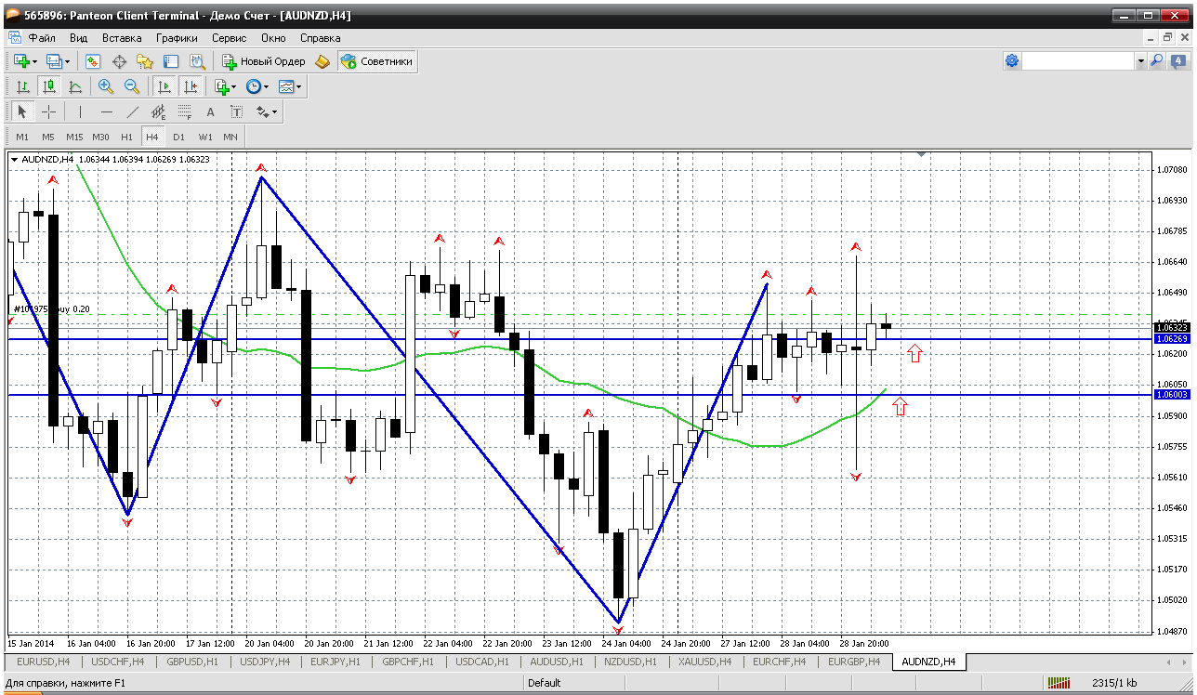Zoom out of the chart
The width and height of the screenshot is (1197, 695).
132,86
